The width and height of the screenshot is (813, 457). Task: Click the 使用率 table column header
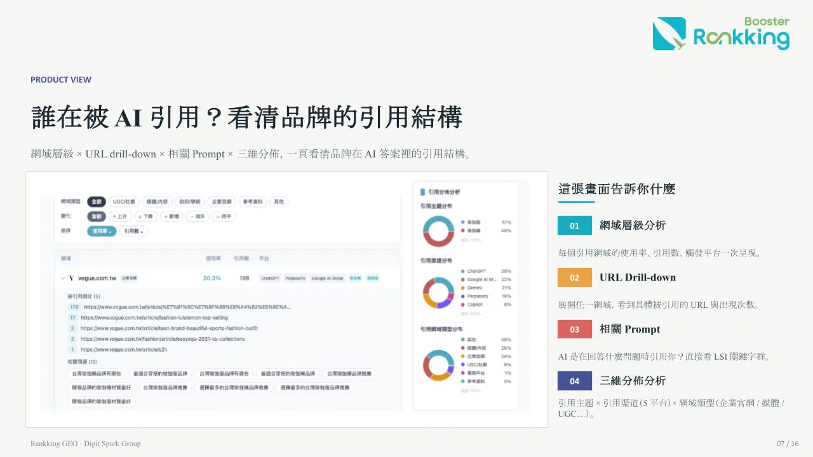point(213,258)
